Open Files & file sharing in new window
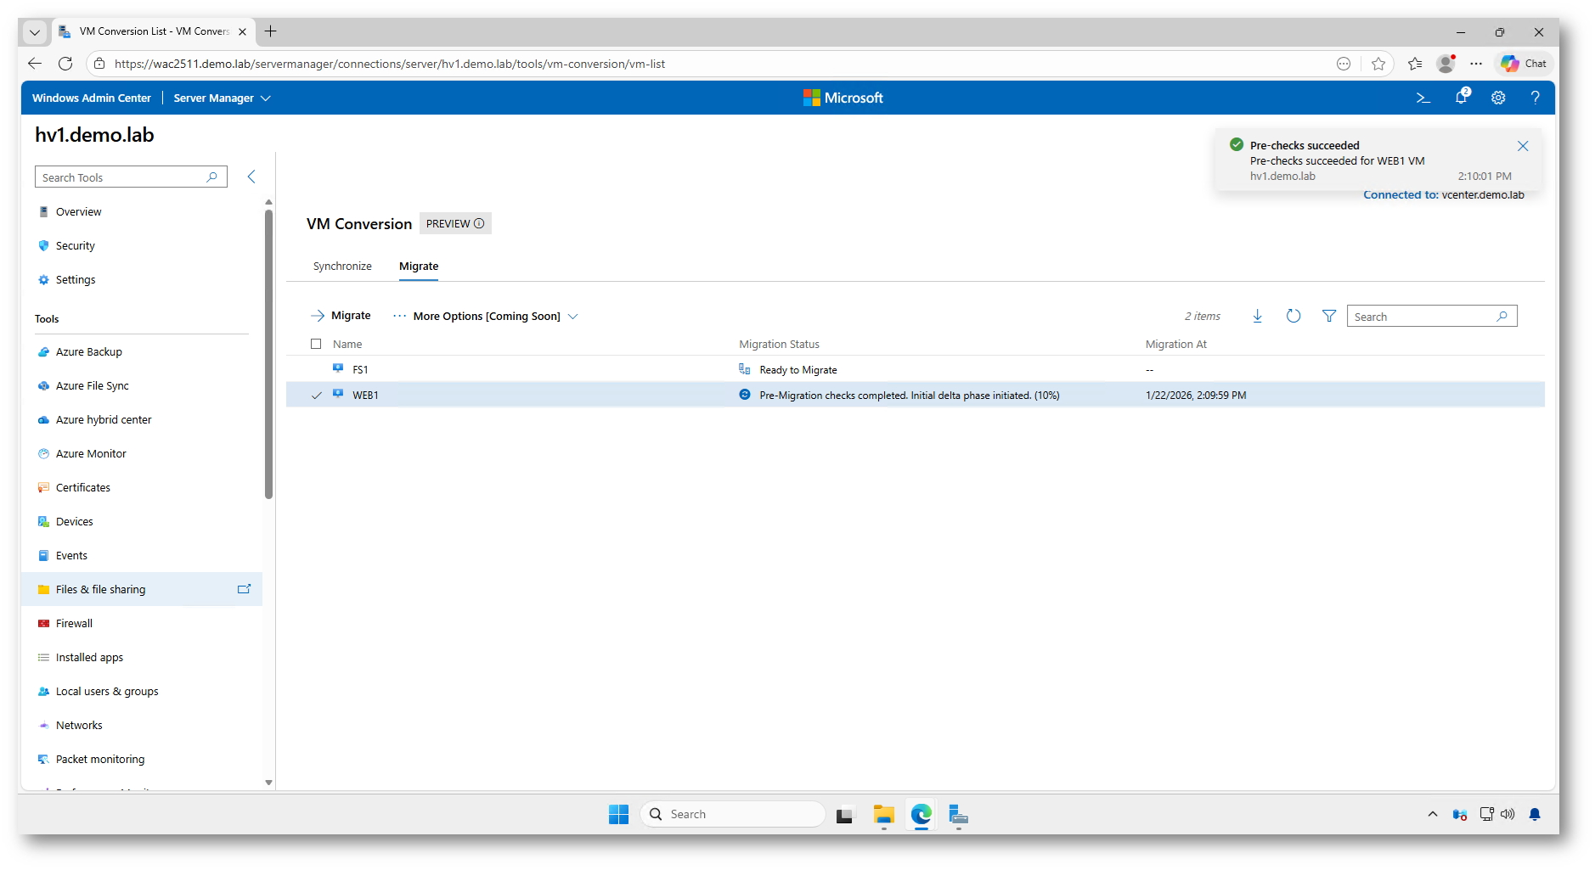Viewport: 1595px width, 870px height. [244, 589]
